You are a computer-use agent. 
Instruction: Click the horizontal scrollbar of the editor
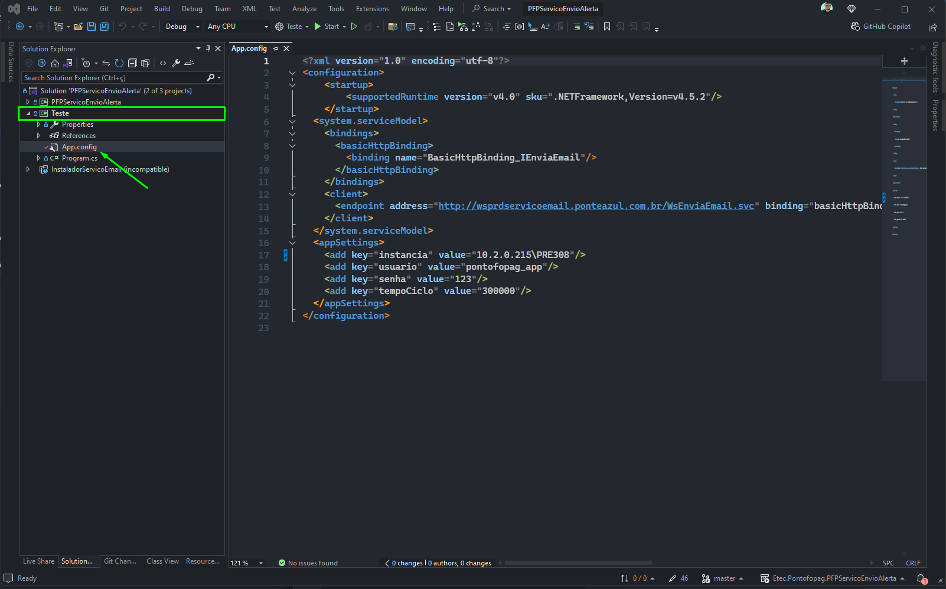tap(578, 563)
